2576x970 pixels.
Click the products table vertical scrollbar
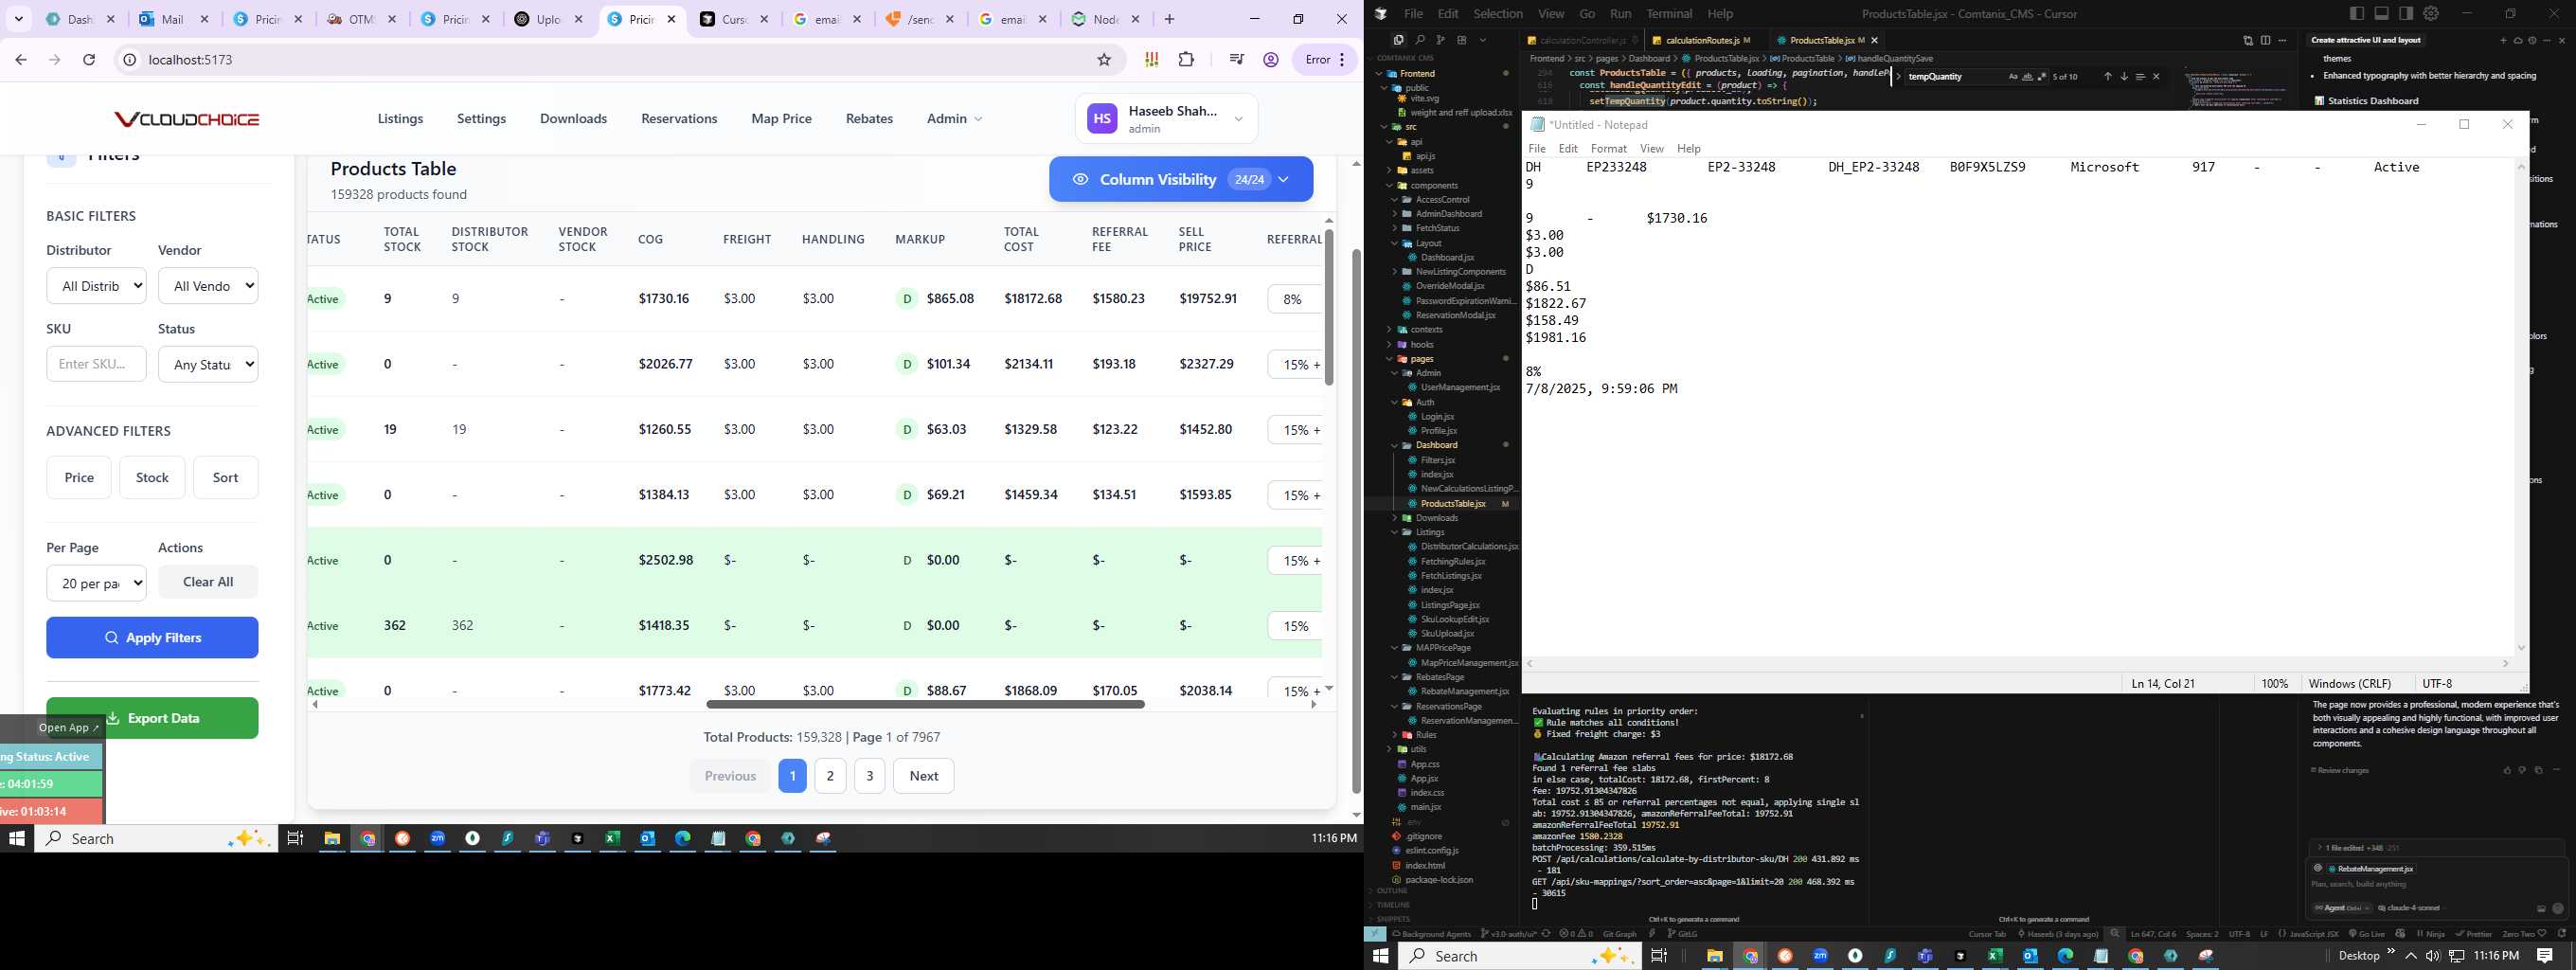pyautogui.click(x=1329, y=305)
